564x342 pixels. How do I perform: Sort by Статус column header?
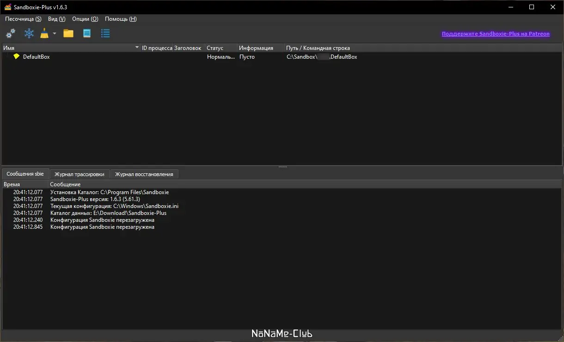click(221, 48)
